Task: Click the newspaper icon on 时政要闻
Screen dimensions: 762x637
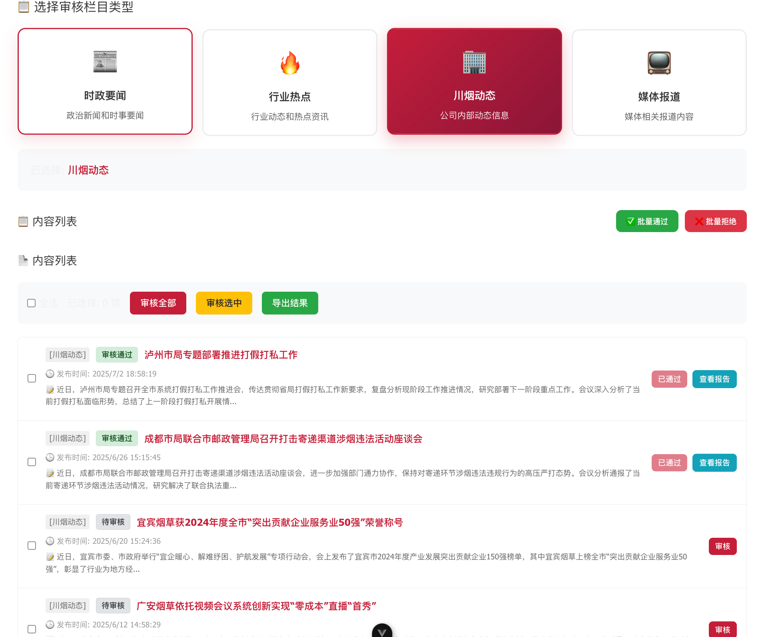Action: 105,62
